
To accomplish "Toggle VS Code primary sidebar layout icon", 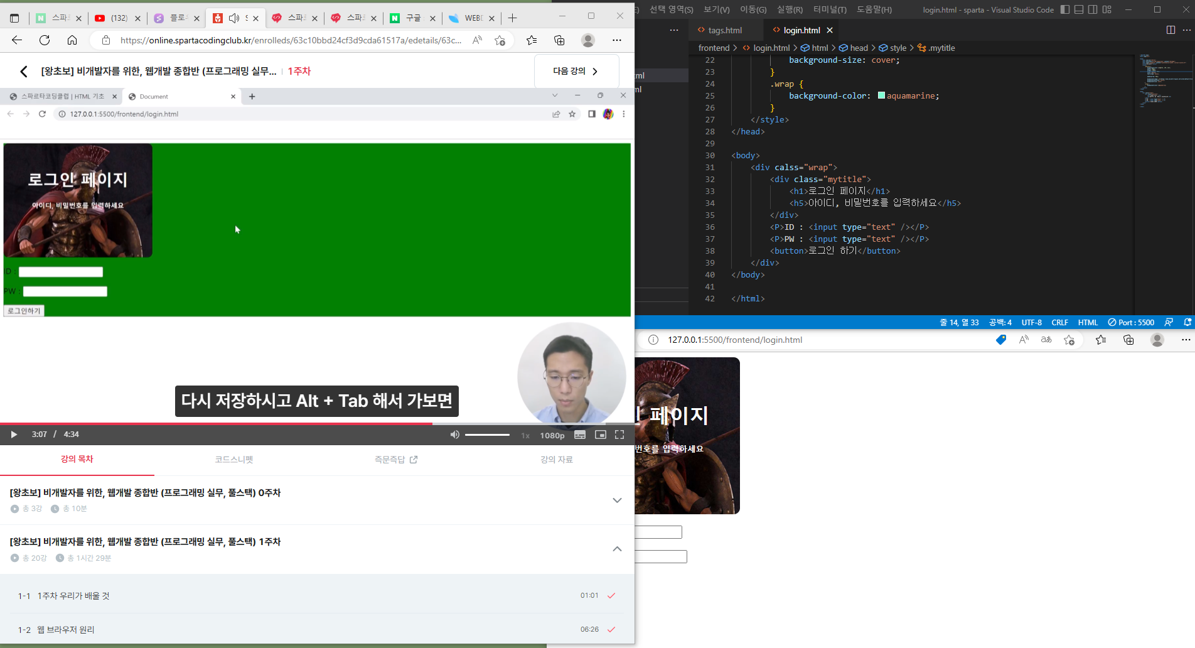I will (1065, 9).
